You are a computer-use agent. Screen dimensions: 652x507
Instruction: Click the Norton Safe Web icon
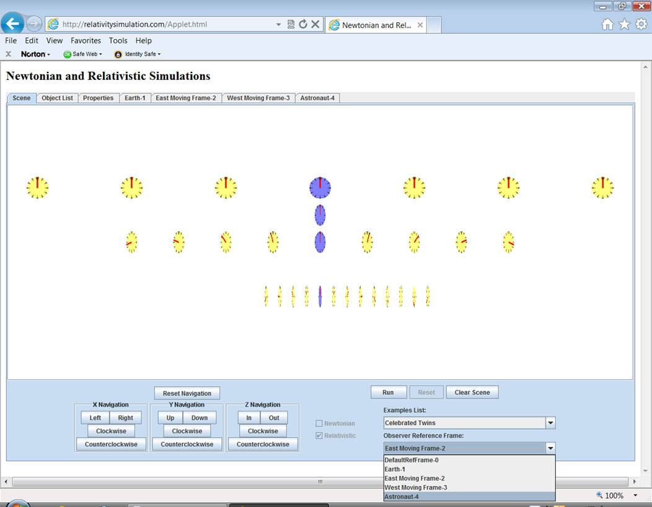tap(68, 55)
